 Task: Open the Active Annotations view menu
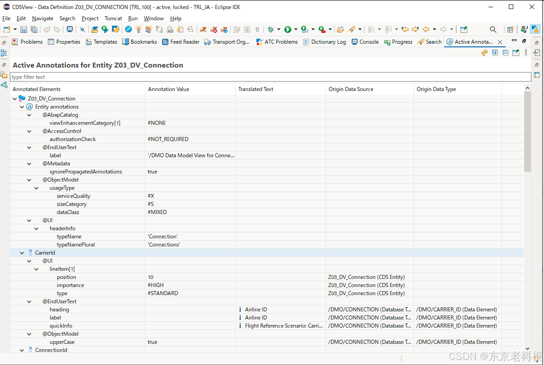pos(526,52)
